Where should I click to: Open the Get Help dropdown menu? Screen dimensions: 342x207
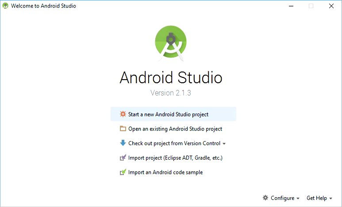(x=319, y=198)
